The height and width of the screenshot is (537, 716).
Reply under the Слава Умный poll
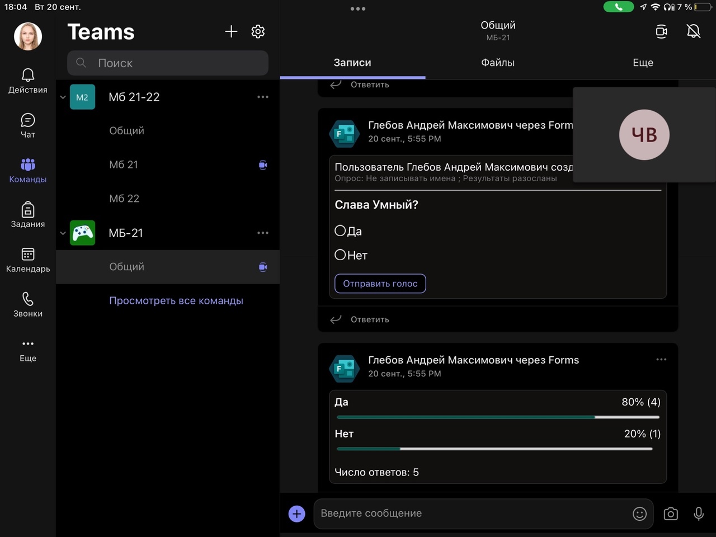(x=360, y=319)
